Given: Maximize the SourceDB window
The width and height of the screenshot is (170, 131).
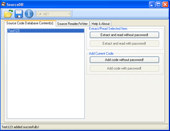Looking at the screenshot, I should tap(159, 5).
